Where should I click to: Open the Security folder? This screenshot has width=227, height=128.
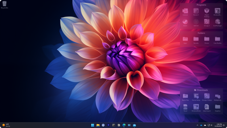tap(196, 39)
